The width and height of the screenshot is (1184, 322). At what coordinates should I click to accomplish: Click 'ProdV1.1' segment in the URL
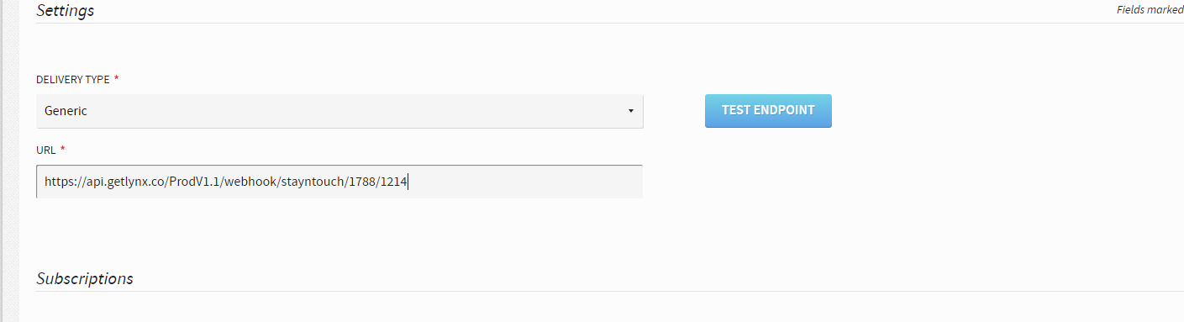pyautogui.click(x=195, y=182)
